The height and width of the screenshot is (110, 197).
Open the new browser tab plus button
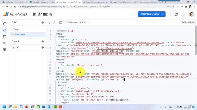(165, 2)
